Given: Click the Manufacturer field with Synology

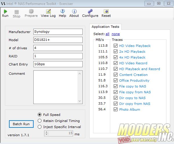Looking at the screenshot, I should [x=58, y=32].
